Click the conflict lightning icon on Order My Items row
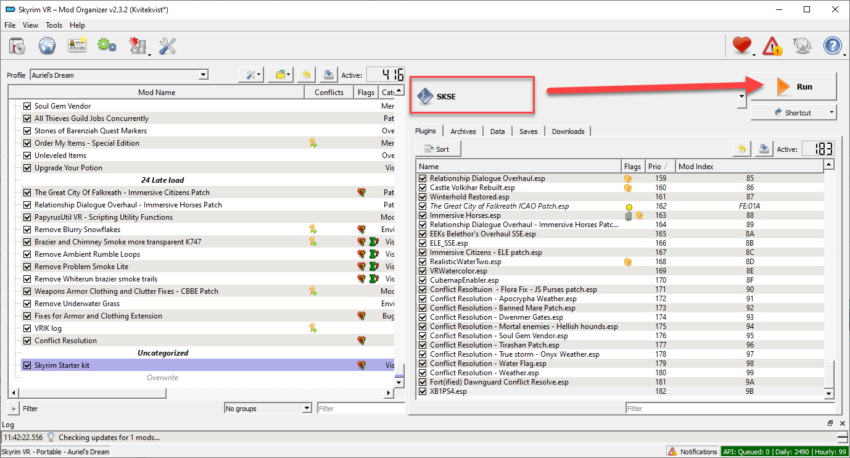Viewport: 850px width, 458px height. [313, 143]
